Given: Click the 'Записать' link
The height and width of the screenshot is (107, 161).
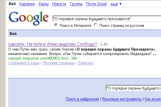Looking at the screenshot, I should click(86, 63).
